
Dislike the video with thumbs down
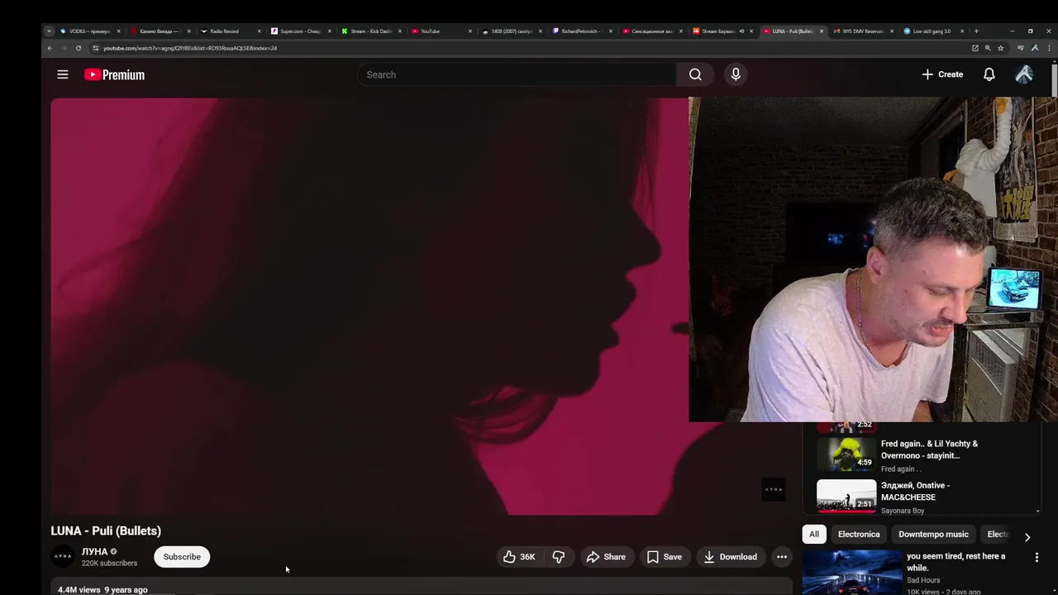(559, 557)
